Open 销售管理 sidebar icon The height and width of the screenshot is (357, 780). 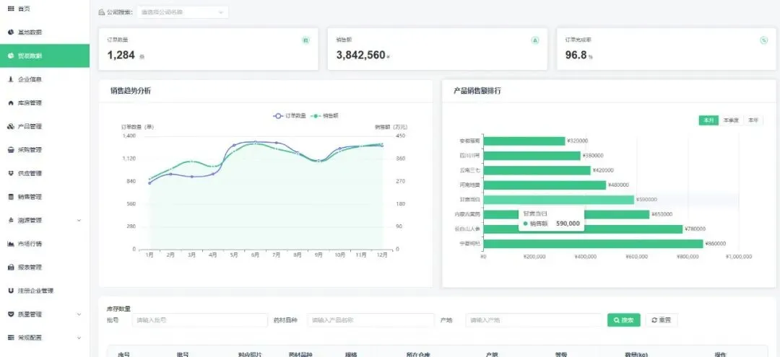(x=11, y=197)
